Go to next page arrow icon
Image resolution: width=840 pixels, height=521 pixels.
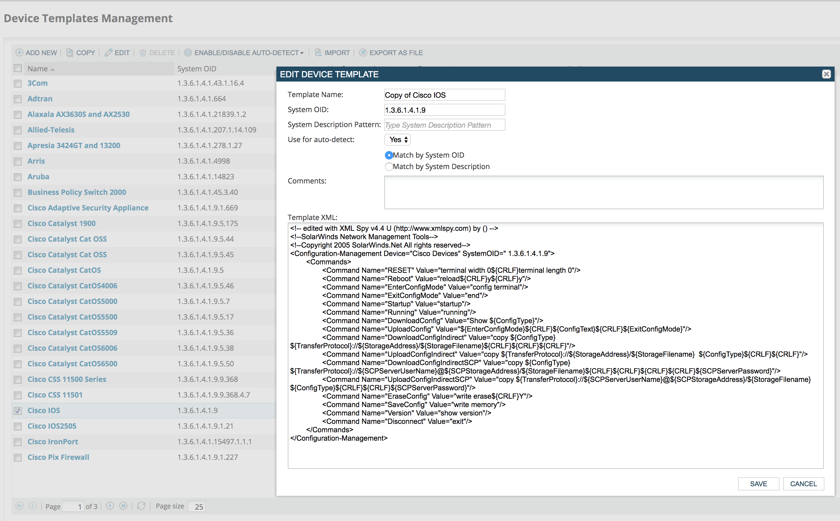(110, 506)
